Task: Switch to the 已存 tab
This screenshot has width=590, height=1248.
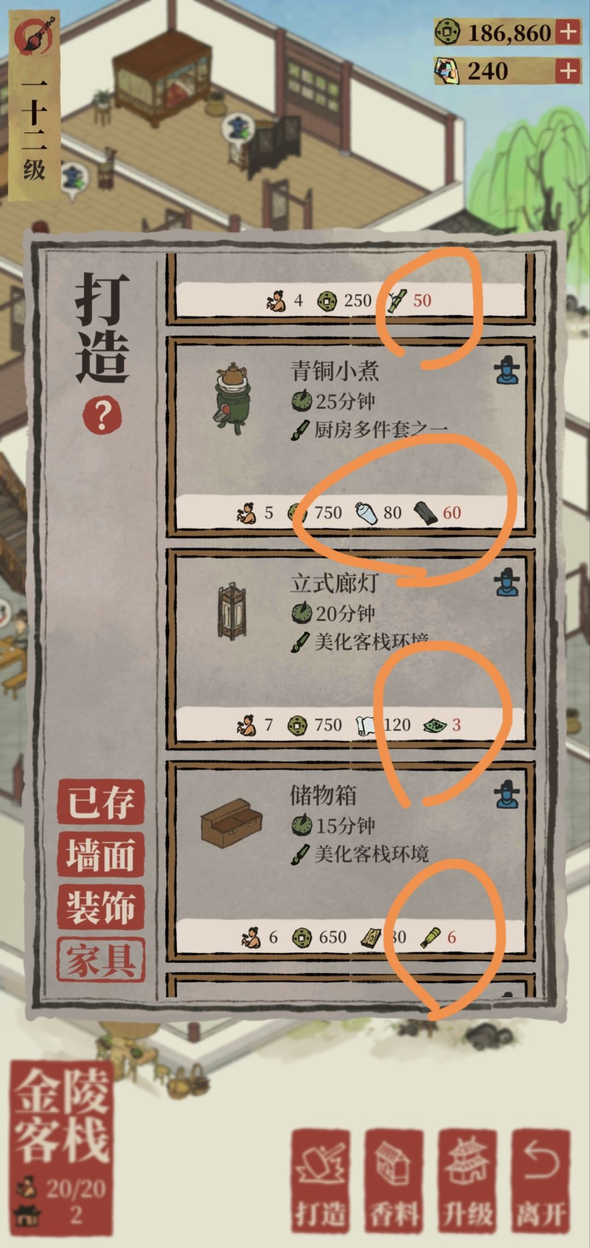Action: pyautogui.click(x=101, y=802)
